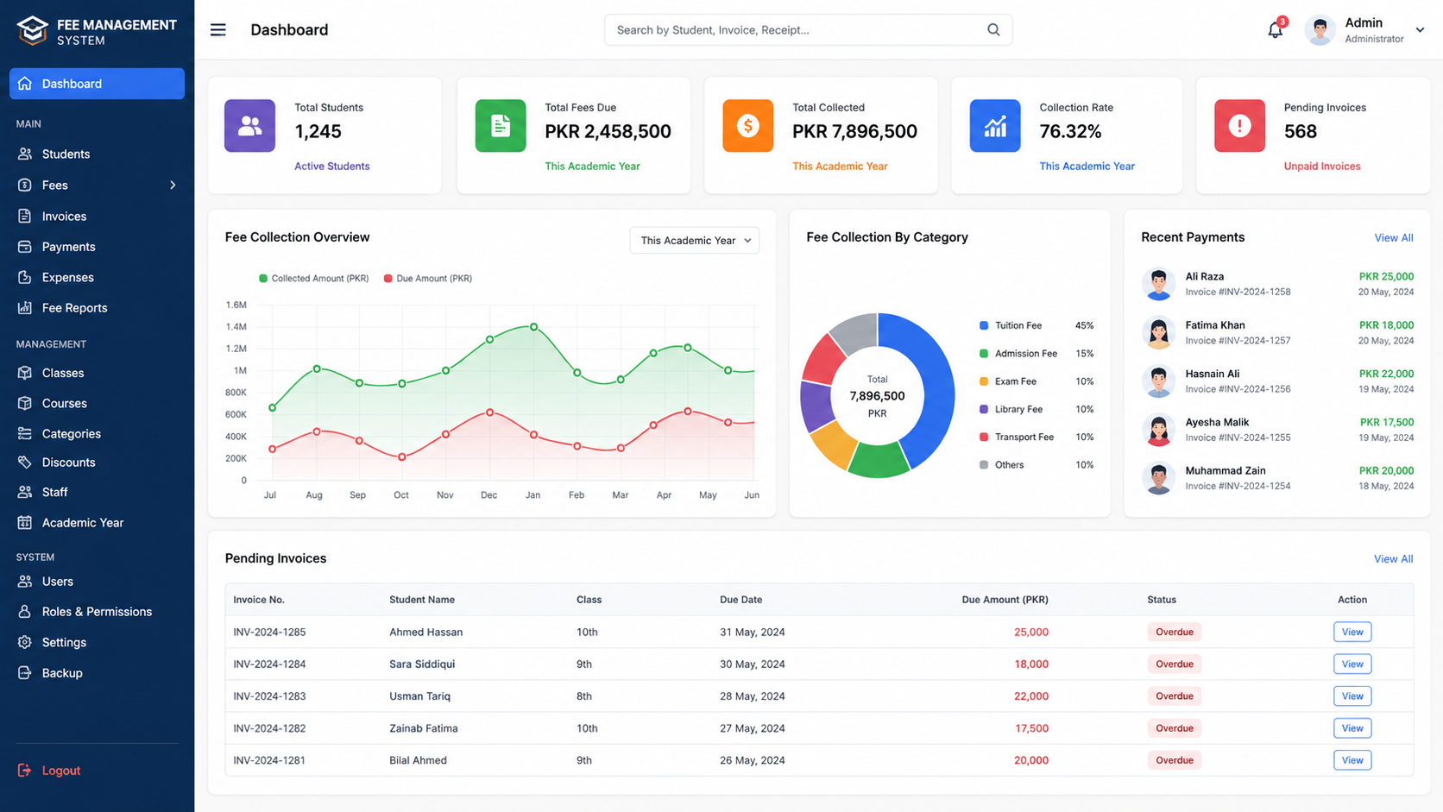Click the Backup sidebar icon

25,672
